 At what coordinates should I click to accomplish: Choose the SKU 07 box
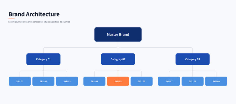[x=169, y=81]
